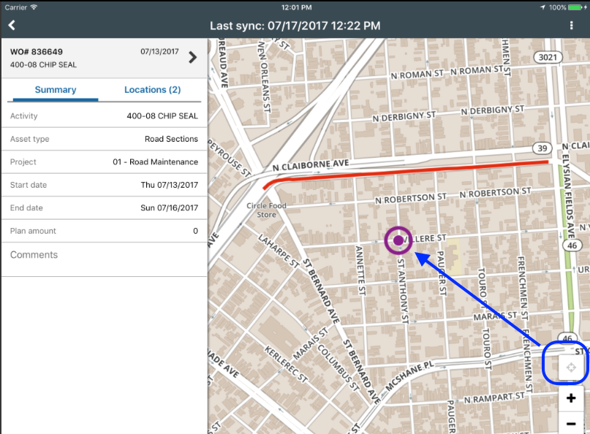The width and height of the screenshot is (590, 434).
Task: Zoom in on the map
Action: [571, 398]
